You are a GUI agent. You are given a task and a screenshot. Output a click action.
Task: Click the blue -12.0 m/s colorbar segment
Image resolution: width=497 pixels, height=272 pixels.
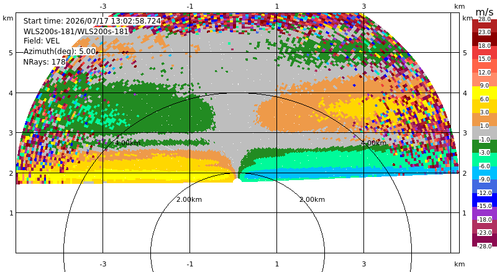click(485, 199)
